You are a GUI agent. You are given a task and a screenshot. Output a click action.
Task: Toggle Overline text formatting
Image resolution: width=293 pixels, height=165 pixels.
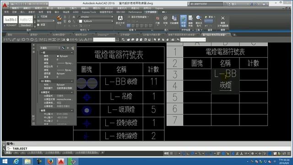click(x=69, y=21)
